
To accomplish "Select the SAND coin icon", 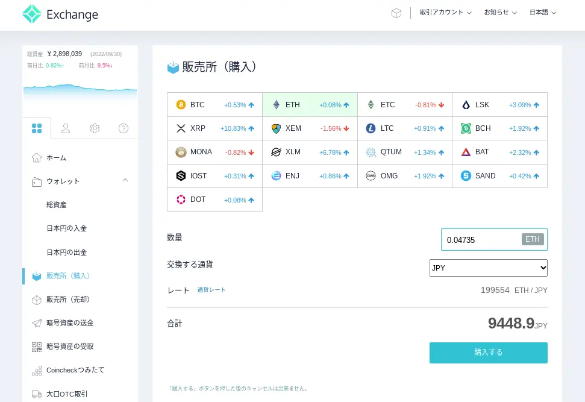I will click(x=466, y=176).
